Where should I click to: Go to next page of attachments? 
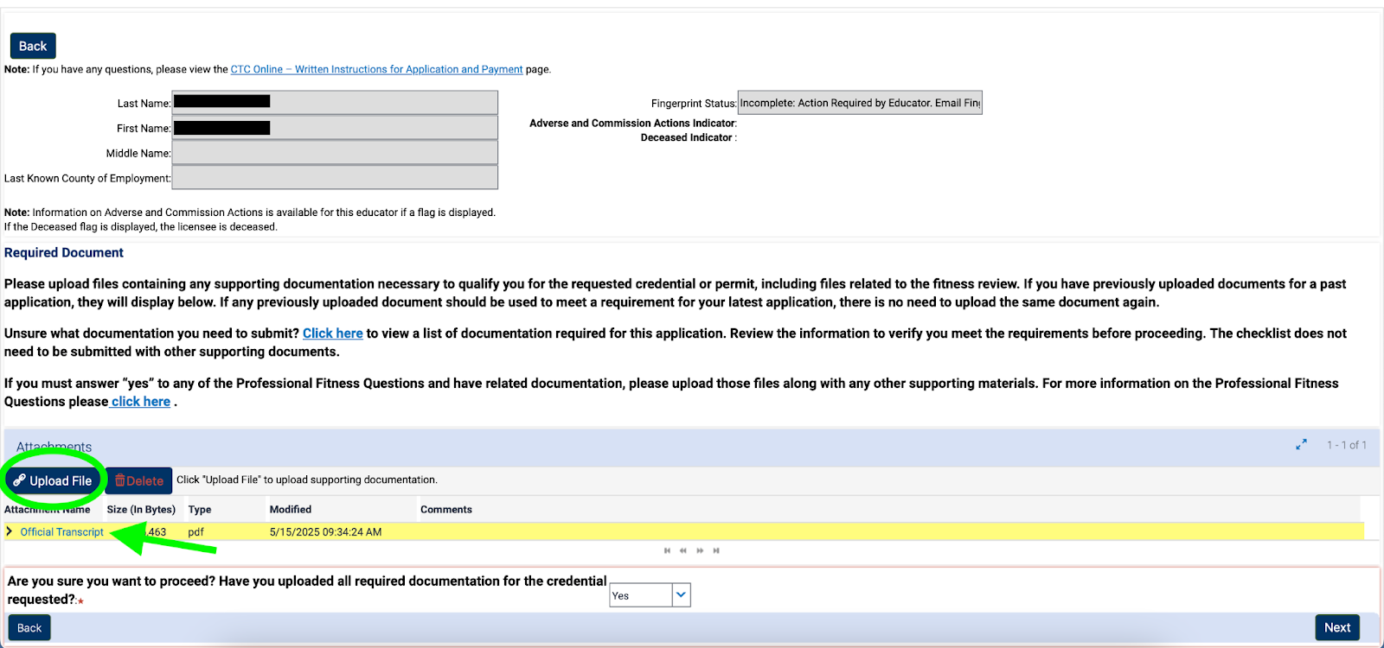click(x=700, y=550)
